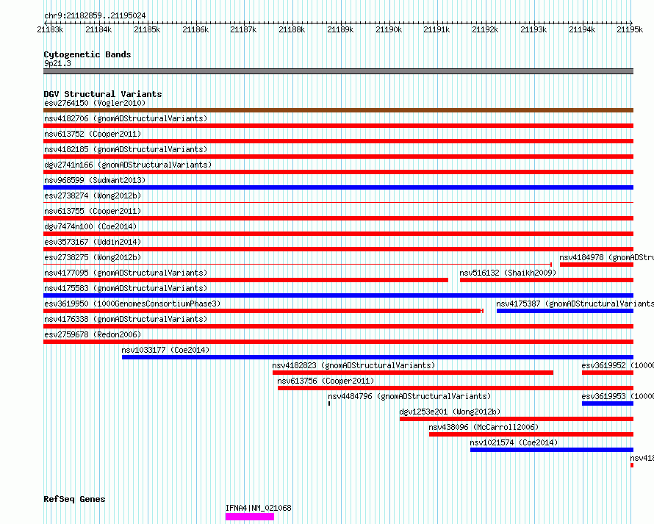Click the nsv1033177 (Coe2014) label
654x524 pixels.
coord(165,350)
